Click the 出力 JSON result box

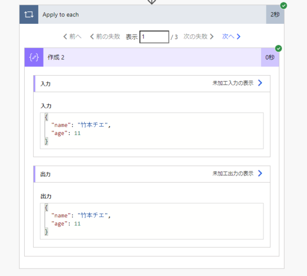point(152,221)
